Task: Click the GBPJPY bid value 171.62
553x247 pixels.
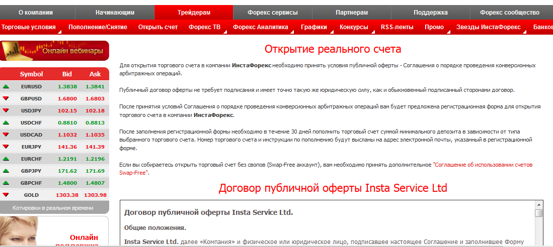Action: (67, 171)
